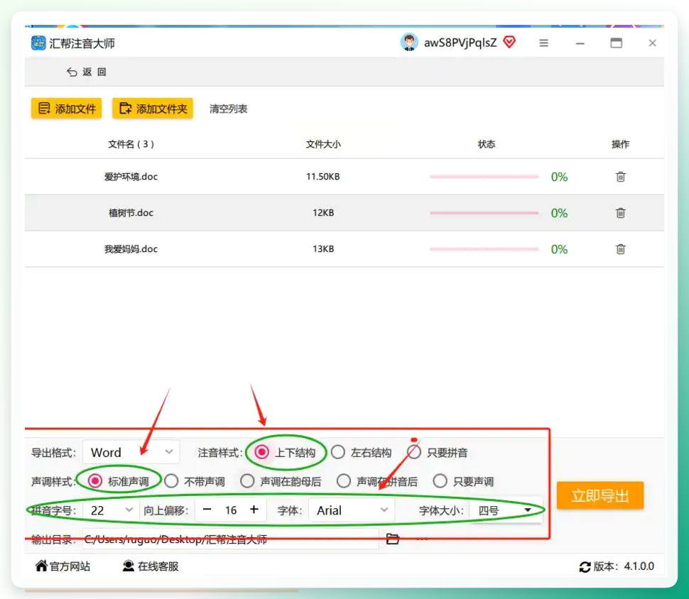The width and height of the screenshot is (689, 599).
Task: Click the 操作 column header
Action: (620, 144)
